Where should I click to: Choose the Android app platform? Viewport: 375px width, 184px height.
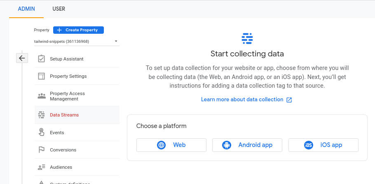point(247,145)
